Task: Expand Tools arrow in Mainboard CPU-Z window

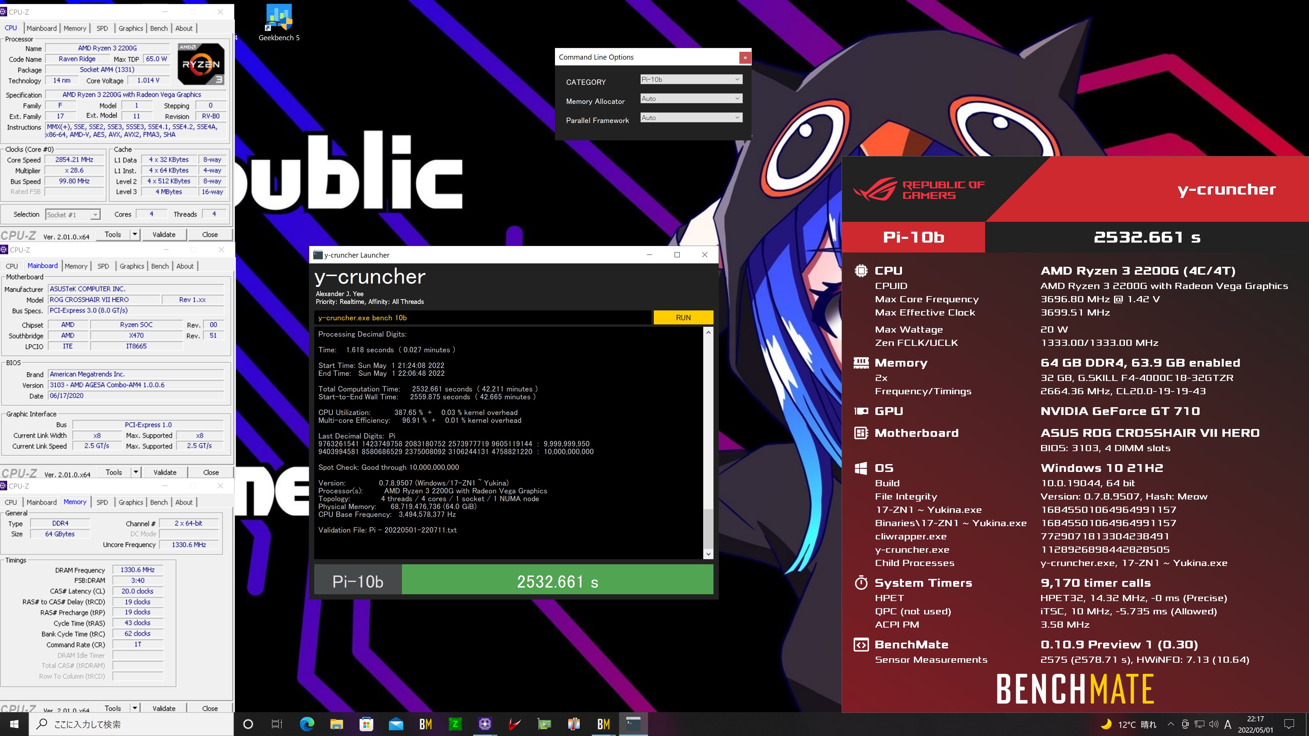Action: pyautogui.click(x=136, y=472)
